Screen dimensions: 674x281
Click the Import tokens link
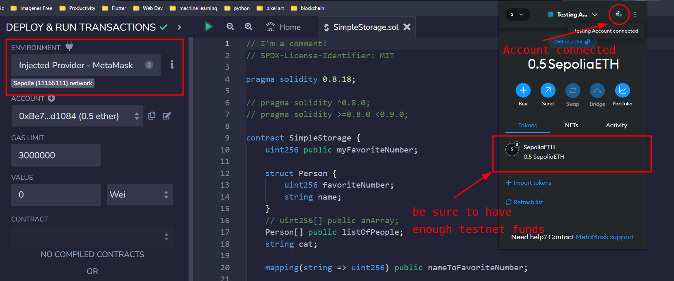529,183
